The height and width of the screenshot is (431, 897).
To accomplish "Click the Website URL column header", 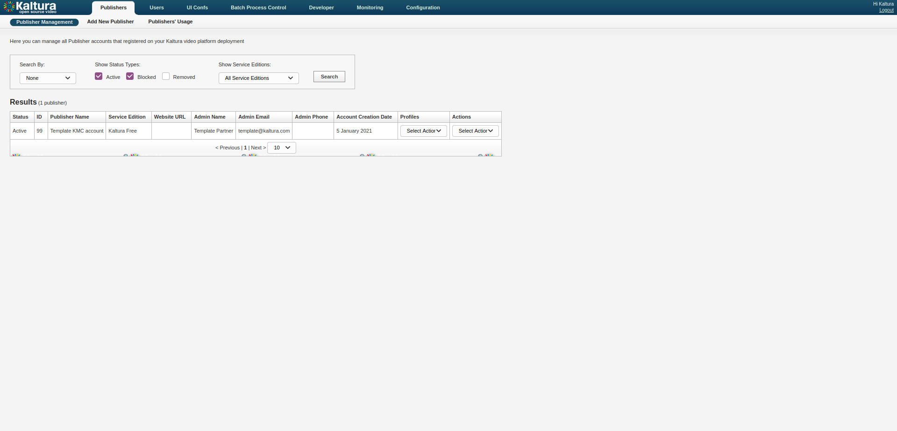I will pyautogui.click(x=171, y=117).
